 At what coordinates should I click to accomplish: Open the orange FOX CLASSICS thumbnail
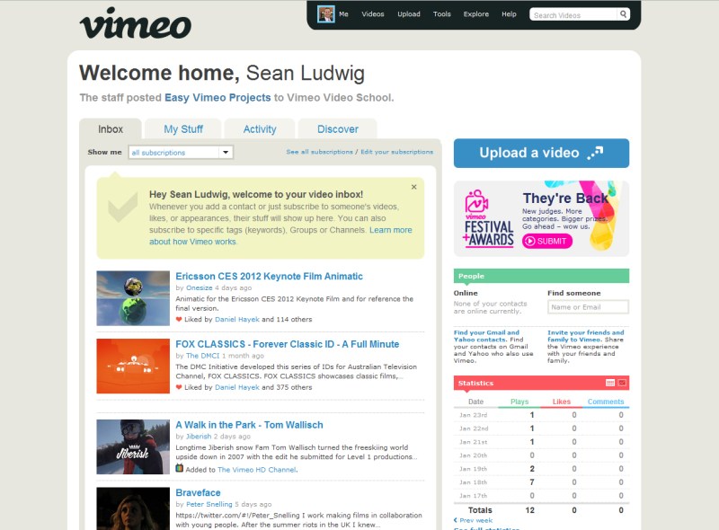(x=133, y=367)
